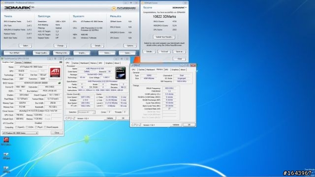The height and width of the screenshot is (177, 315).
Task: Switch to the Sensors tab in GPU-Z
Action: click(x=19, y=62)
